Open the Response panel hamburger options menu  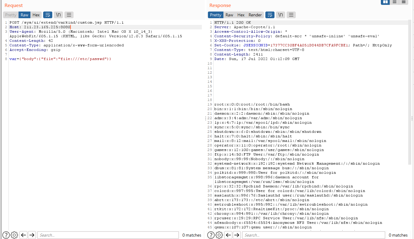tap(291, 15)
